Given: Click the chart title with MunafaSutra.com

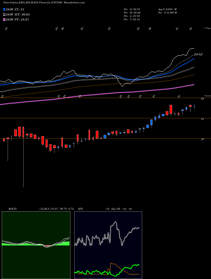Looking at the screenshot, I should [x=44, y=3].
